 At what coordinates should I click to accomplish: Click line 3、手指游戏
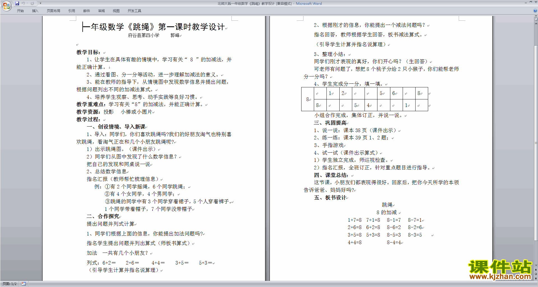(329, 145)
